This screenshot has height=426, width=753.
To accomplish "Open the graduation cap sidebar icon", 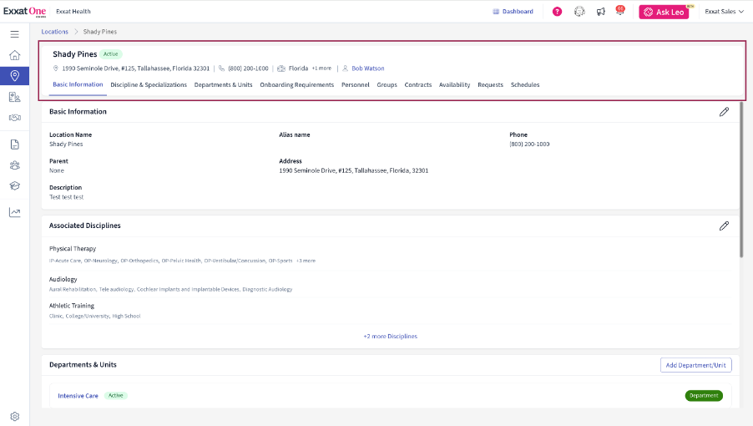I will pos(14,185).
